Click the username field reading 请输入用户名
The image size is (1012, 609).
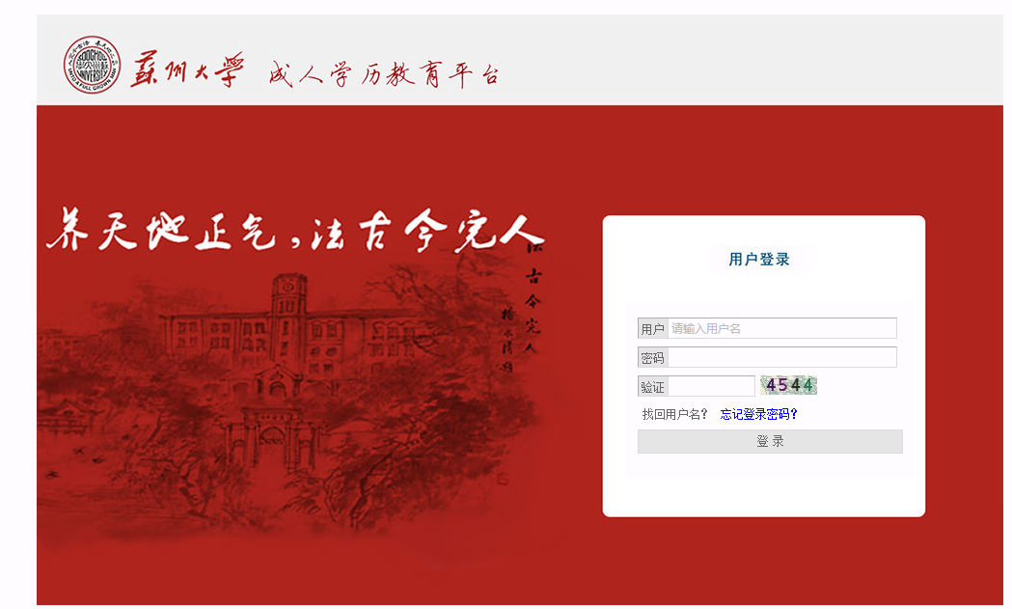pyautogui.click(x=781, y=329)
